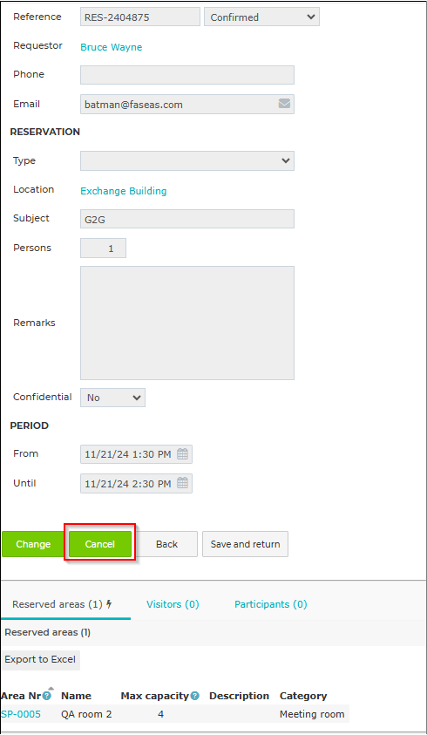The image size is (427, 735).
Task: Click the Max capacity column header
Action: point(154,696)
